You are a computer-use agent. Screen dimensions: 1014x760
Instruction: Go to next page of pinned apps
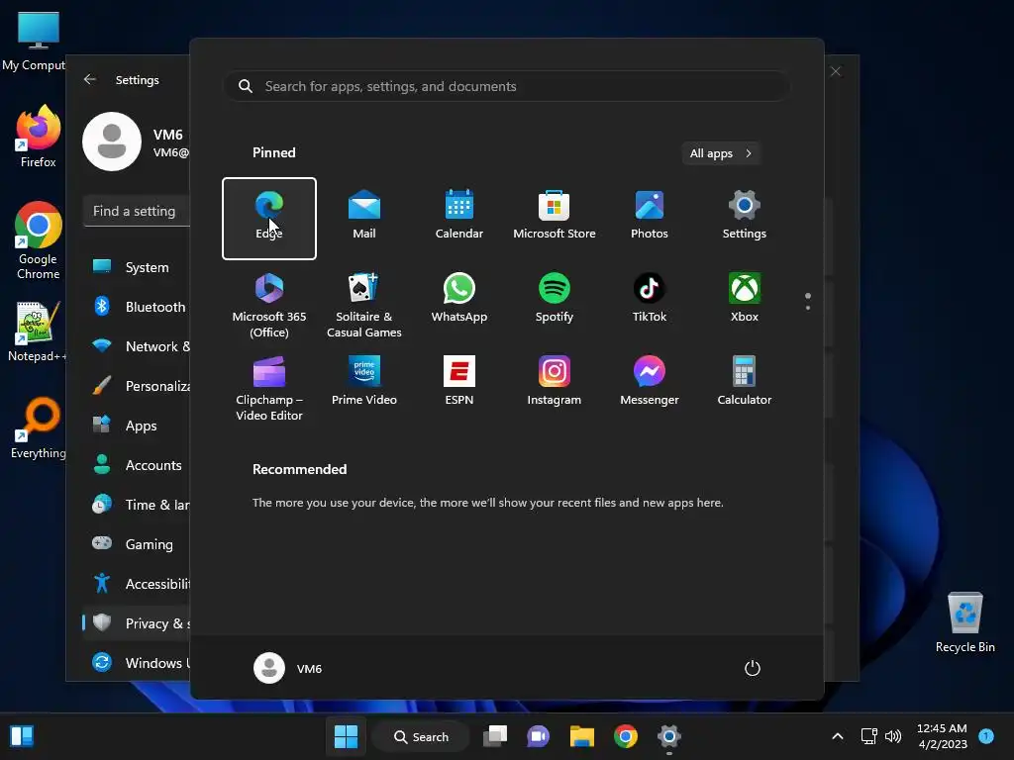click(808, 308)
